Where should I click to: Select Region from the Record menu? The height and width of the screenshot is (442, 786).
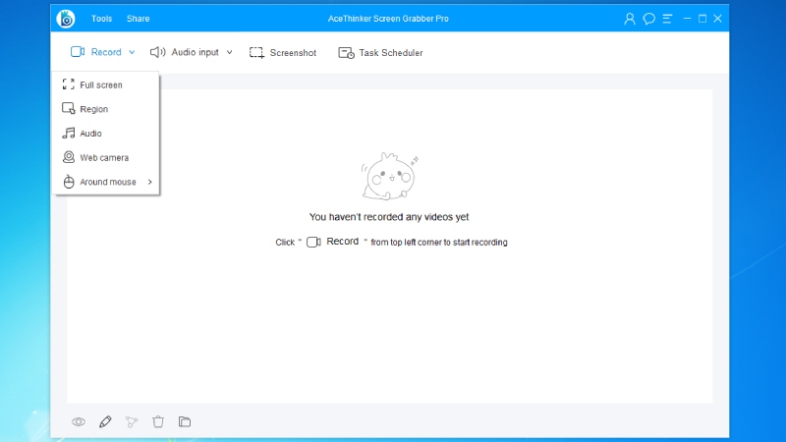coord(93,109)
